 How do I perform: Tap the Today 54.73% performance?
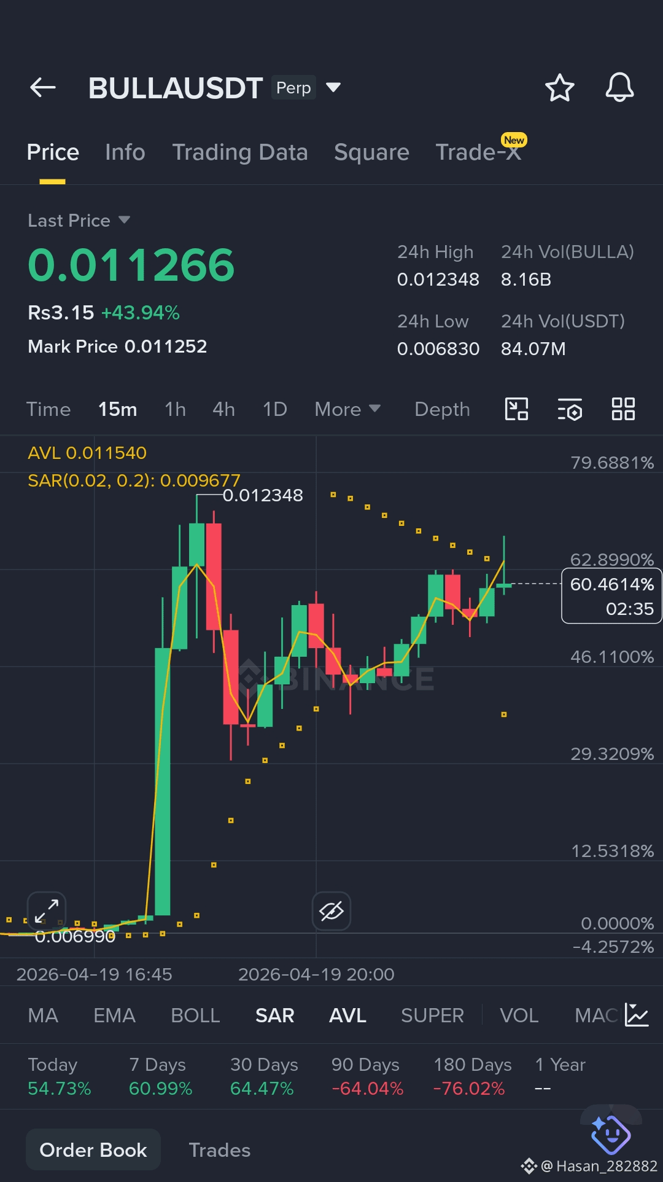(x=60, y=1076)
